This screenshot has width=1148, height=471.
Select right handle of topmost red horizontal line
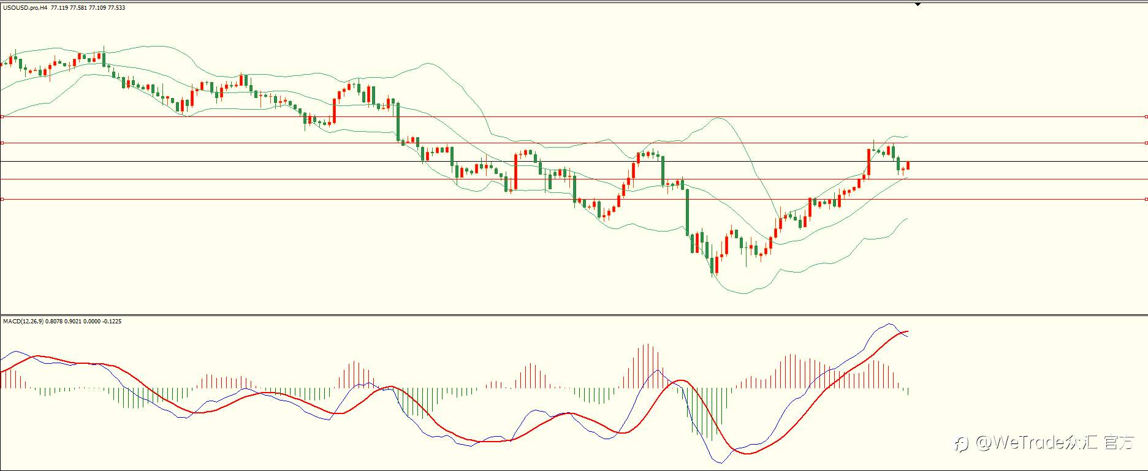pos(1146,116)
